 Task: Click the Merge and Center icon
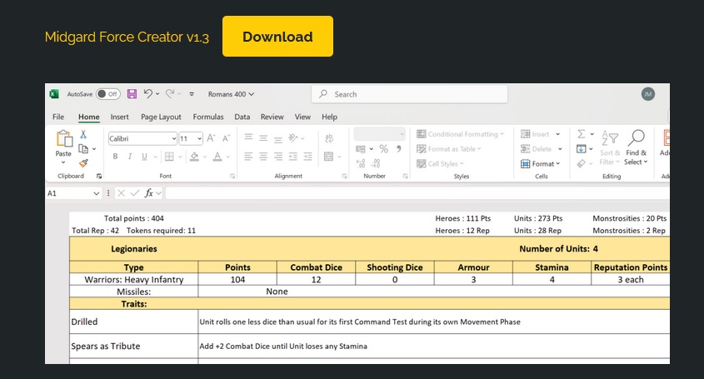coord(328,157)
